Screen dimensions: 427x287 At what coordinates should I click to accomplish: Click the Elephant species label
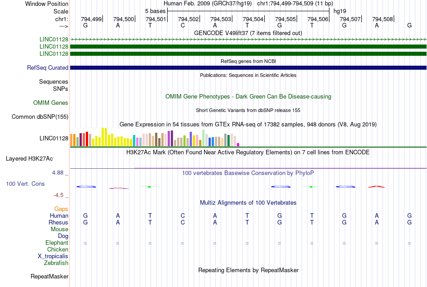click(x=57, y=242)
